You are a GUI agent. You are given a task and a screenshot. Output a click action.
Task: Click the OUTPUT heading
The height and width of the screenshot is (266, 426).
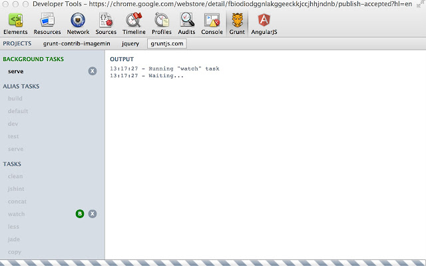coord(122,59)
